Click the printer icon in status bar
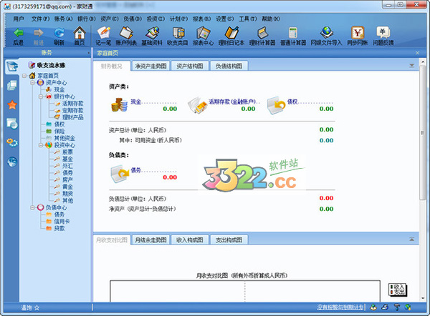Image resolution: width=430 pixels, height=316 pixels. pos(385,307)
